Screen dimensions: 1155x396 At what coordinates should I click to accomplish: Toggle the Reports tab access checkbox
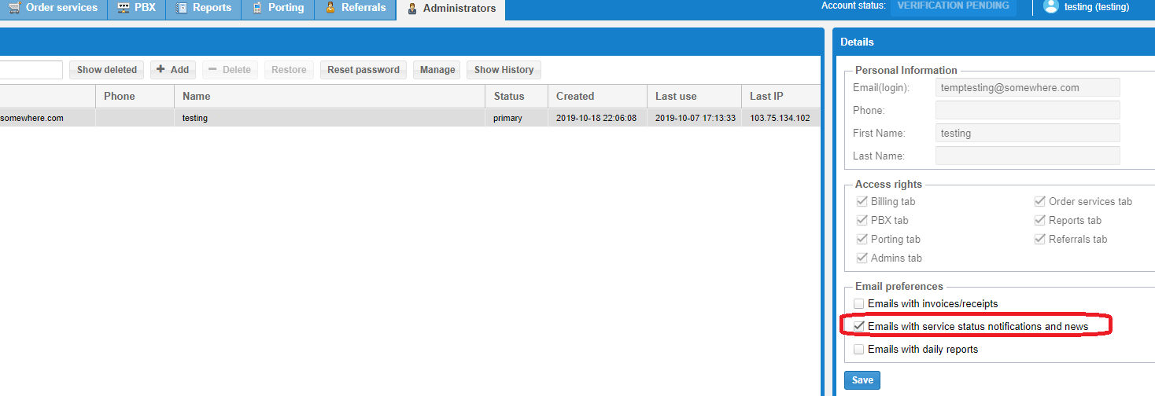coord(1040,220)
